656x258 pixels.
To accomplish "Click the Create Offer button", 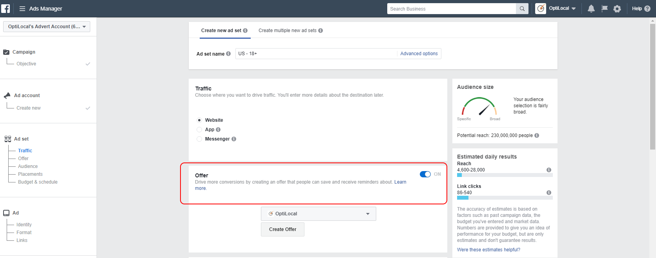I will [282, 229].
